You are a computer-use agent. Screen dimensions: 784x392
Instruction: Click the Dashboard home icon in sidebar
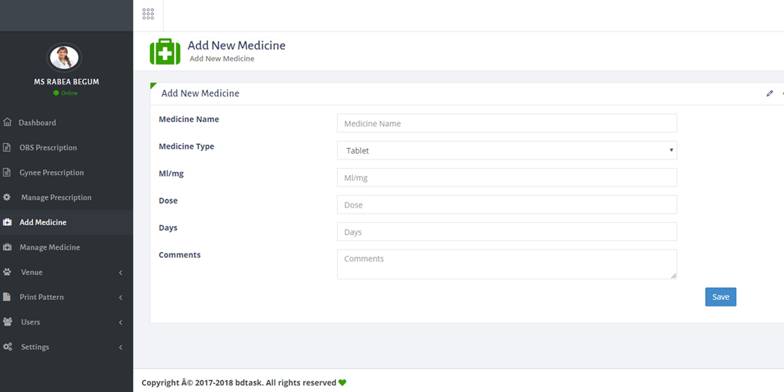[7, 122]
